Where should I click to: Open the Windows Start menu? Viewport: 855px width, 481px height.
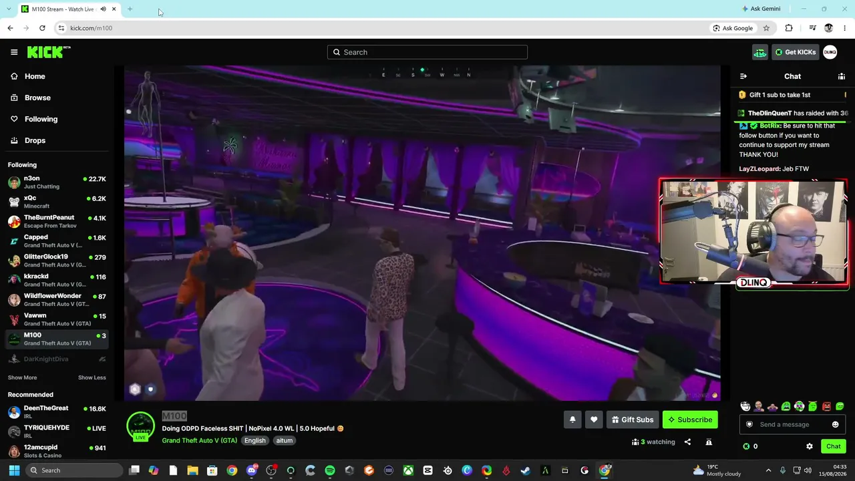(14, 470)
